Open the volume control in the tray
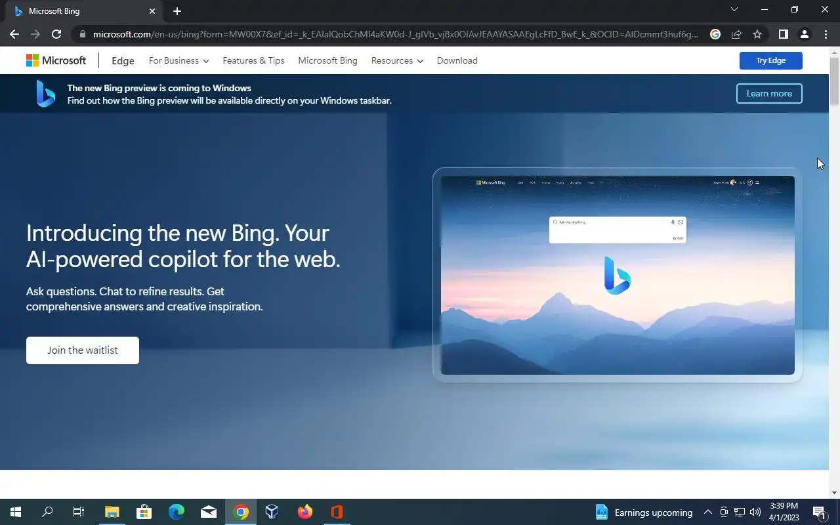840x525 pixels. point(755,512)
